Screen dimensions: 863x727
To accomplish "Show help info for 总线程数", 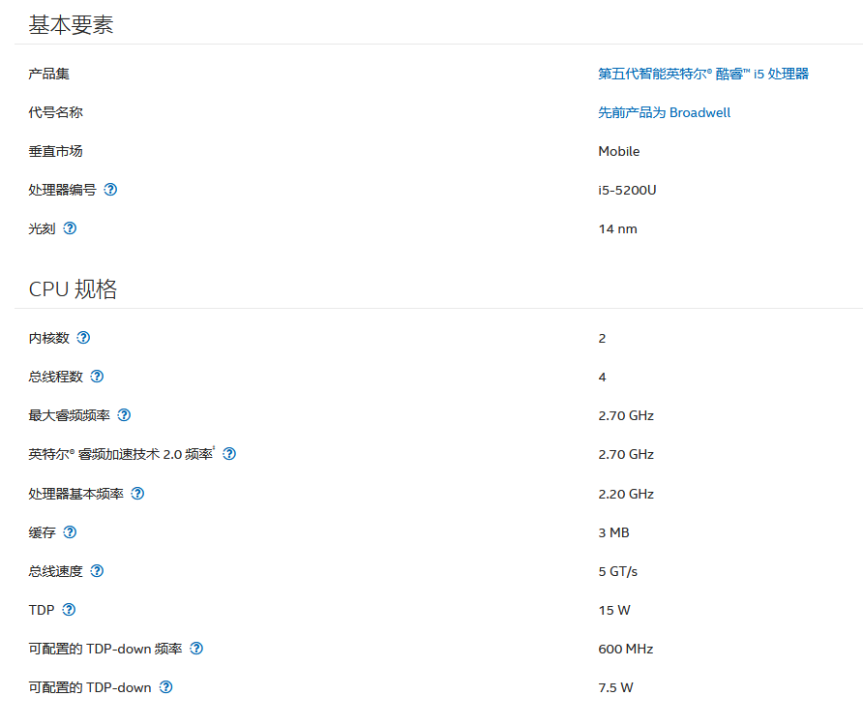I will coord(97,377).
